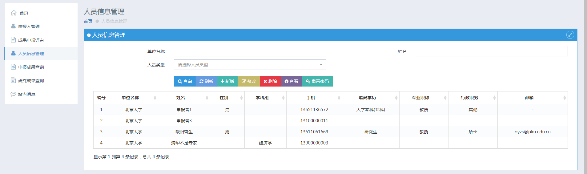The image size is (587, 174).
Task: Open 研究成果查询 menu item
Action: [x=41, y=80]
